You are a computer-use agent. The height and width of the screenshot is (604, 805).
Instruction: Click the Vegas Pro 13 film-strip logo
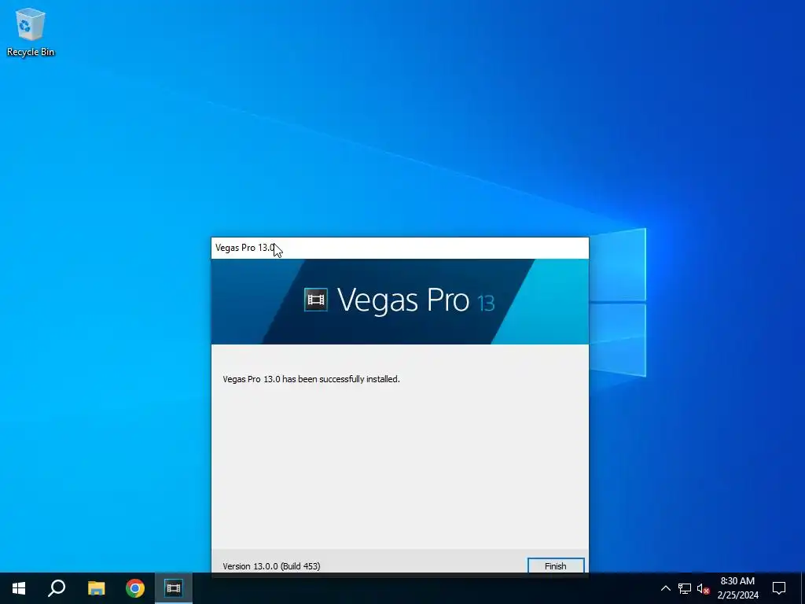pos(316,300)
